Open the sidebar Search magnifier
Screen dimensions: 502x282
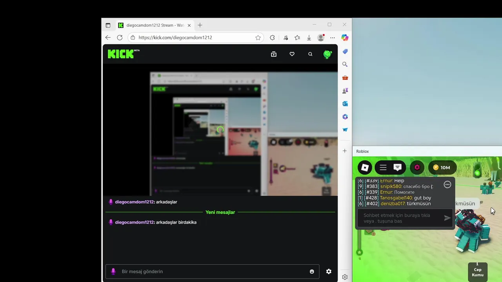coord(345,64)
